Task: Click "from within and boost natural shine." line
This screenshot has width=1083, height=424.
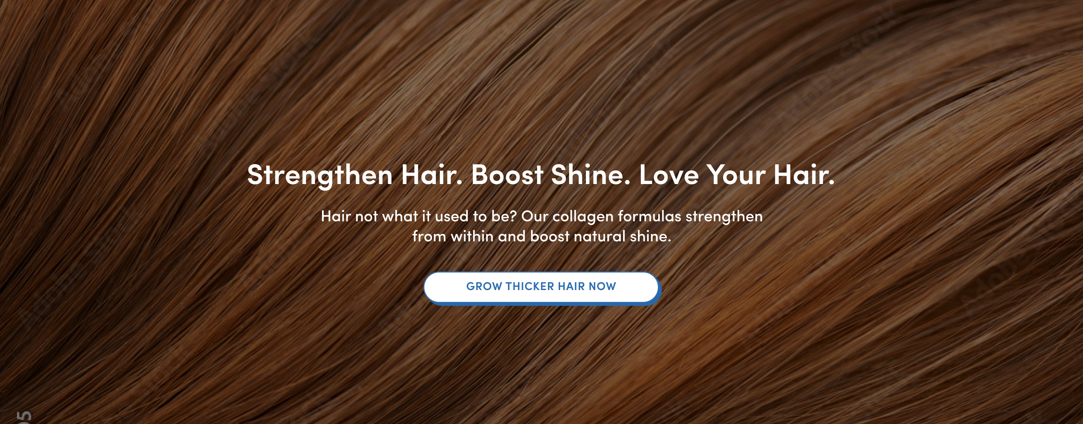Action: (x=541, y=237)
